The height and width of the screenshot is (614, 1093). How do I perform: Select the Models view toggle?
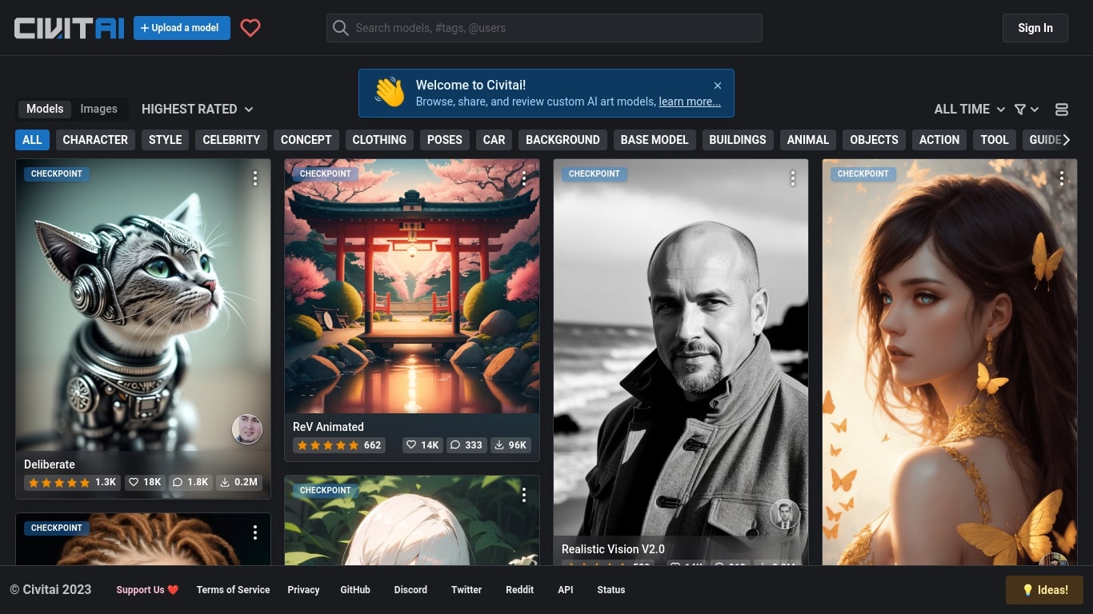pyautogui.click(x=45, y=109)
